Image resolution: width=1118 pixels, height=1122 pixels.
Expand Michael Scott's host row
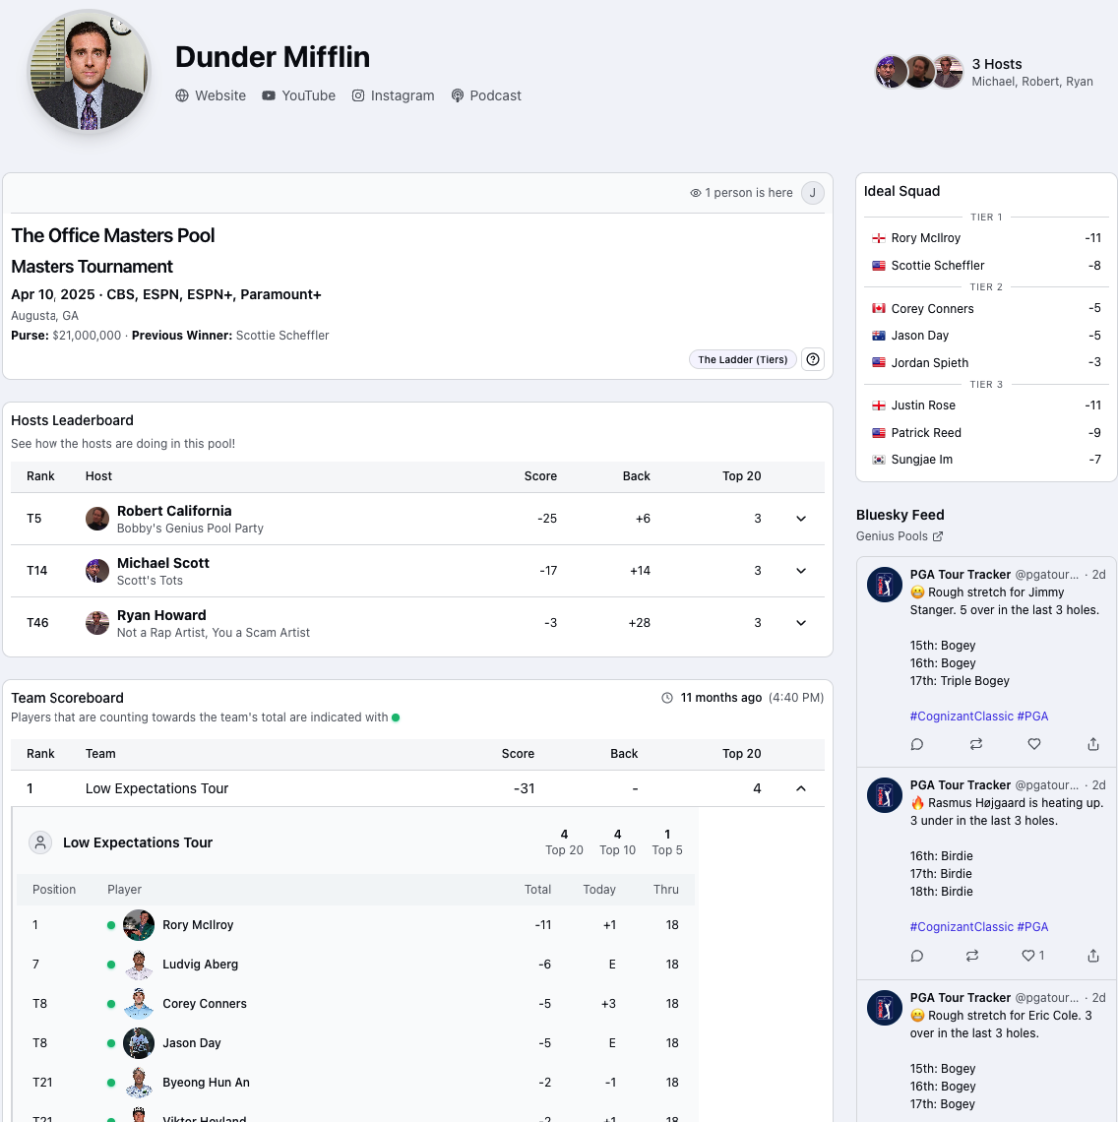click(x=801, y=571)
